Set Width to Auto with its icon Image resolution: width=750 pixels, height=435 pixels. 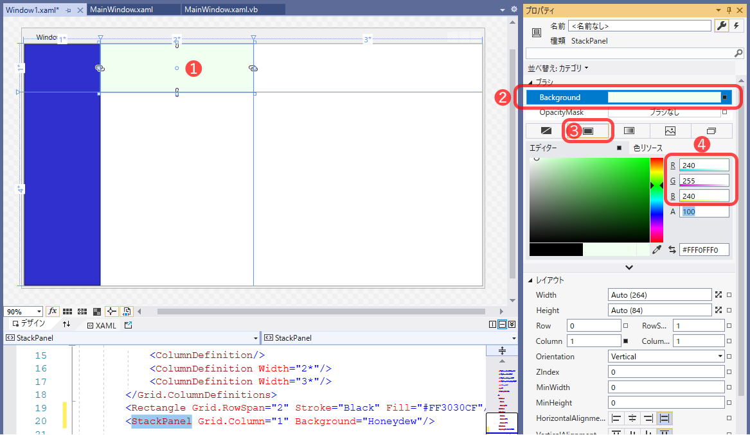pos(719,295)
